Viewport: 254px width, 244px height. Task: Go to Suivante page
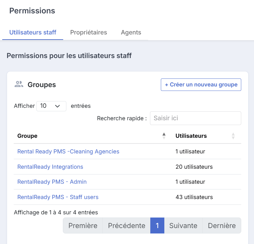click(183, 226)
